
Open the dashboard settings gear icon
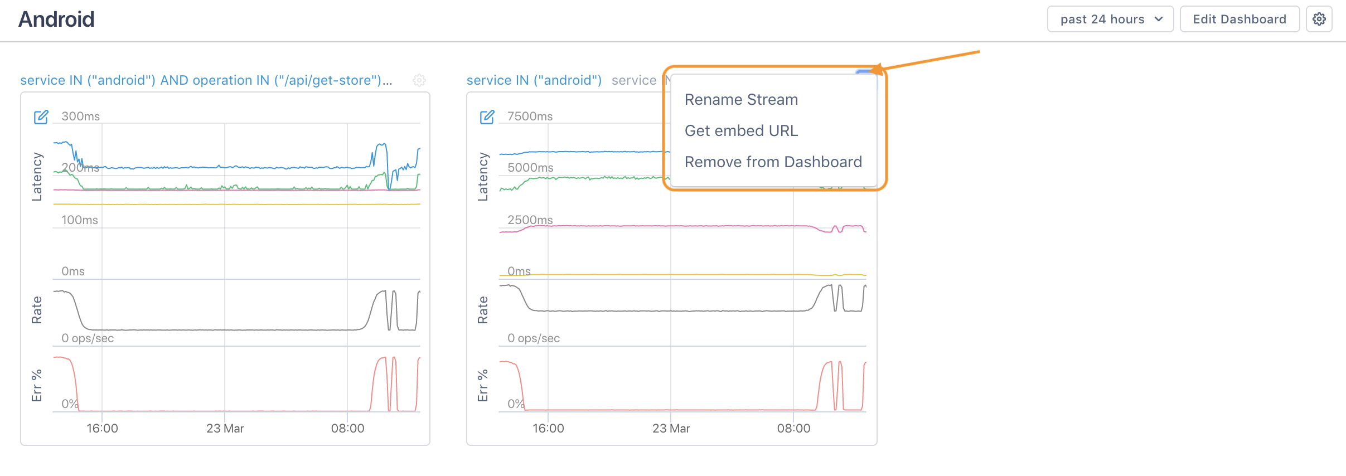[x=1319, y=20]
